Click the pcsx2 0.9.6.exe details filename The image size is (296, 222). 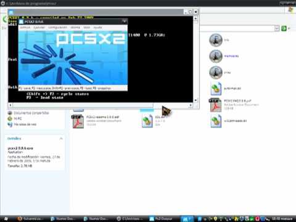[x=20, y=148]
